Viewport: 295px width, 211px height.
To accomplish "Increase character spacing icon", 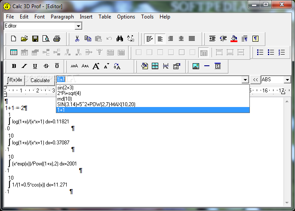I will click(x=74, y=66).
